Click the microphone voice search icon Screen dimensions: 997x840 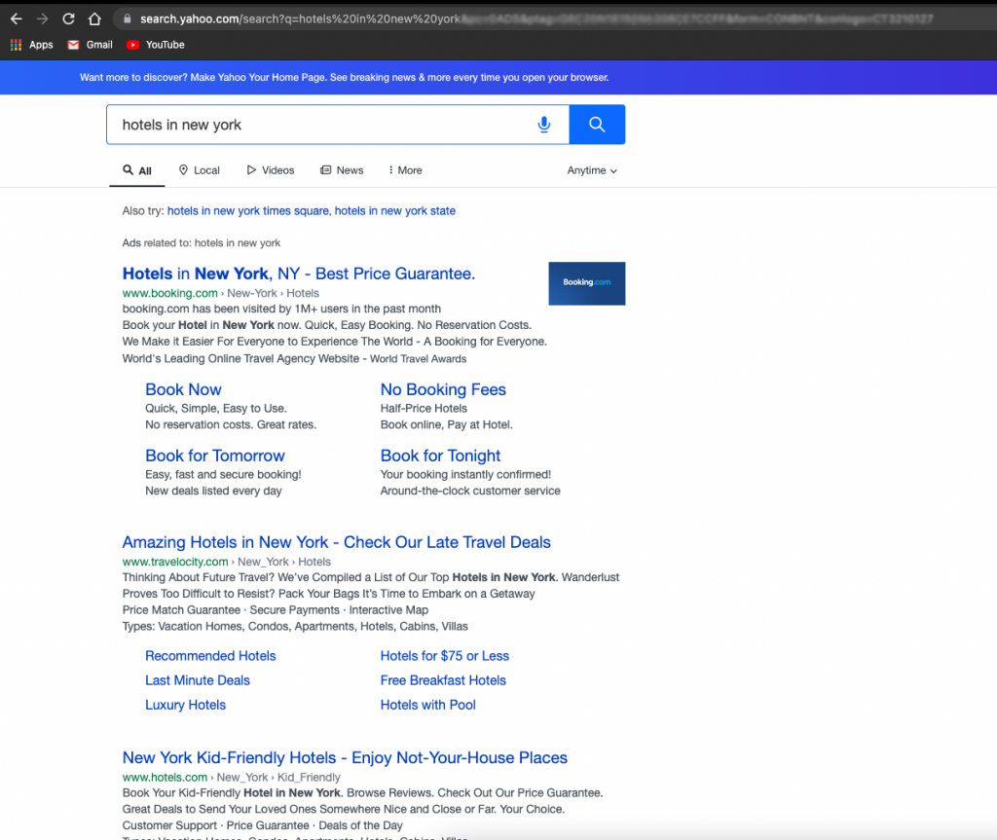click(x=544, y=125)
